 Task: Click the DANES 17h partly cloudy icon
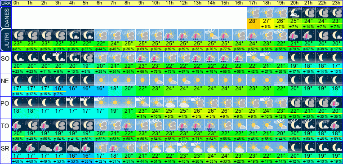[x=254, y=13]
